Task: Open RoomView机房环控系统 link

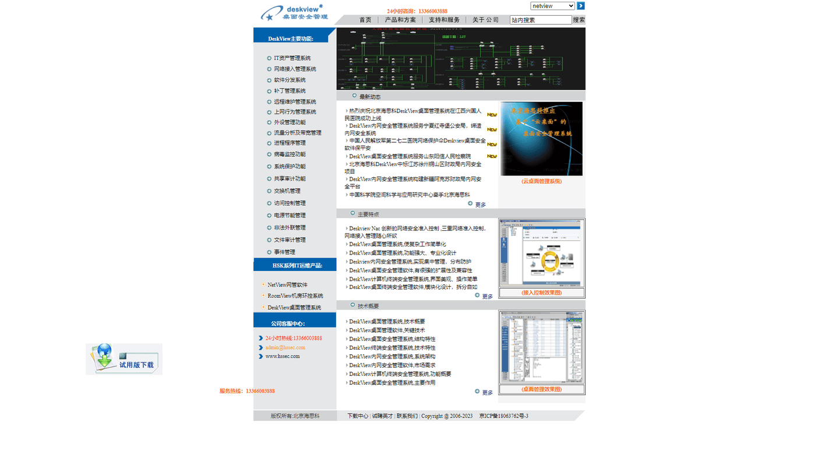Action: (295, 296)
